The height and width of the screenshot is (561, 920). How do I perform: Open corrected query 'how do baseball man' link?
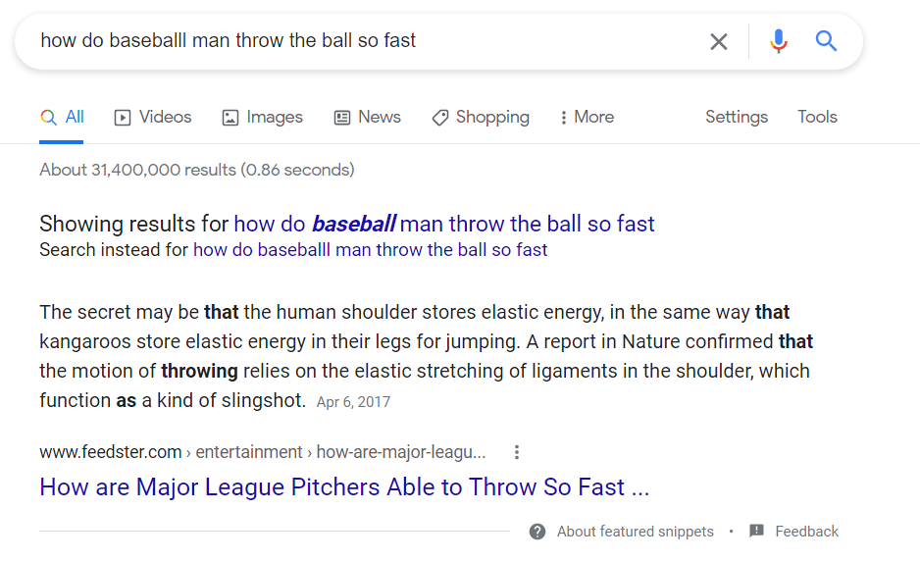click(444, 225)
